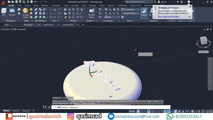Expand the Draw panel dropdown
The image size is (213, 120).
[x=56, y=21]
